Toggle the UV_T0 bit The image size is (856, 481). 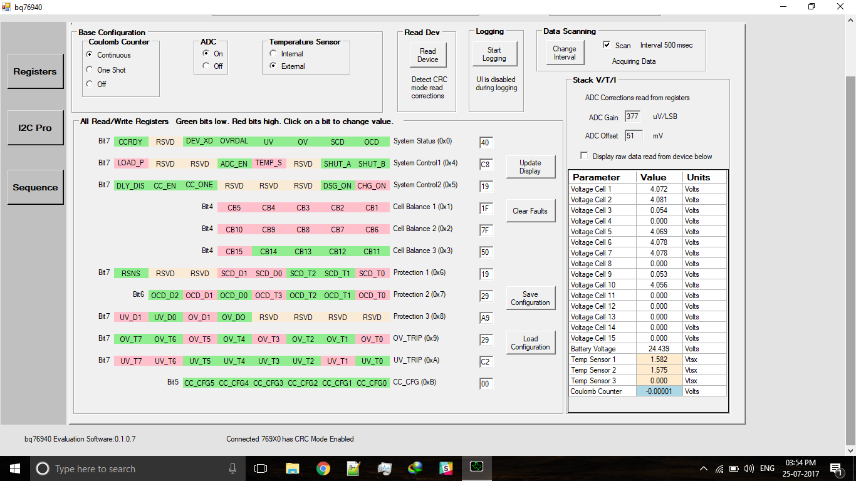[x=372, y=361]
